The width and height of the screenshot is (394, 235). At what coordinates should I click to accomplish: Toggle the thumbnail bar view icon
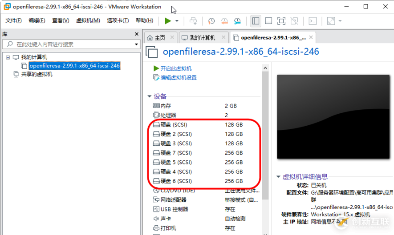click(x=268, y=21)
